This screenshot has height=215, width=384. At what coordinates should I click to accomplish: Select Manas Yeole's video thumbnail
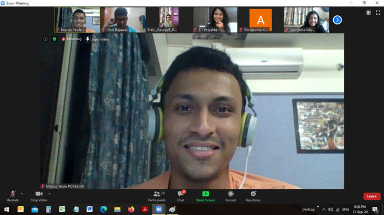[77, 20]
